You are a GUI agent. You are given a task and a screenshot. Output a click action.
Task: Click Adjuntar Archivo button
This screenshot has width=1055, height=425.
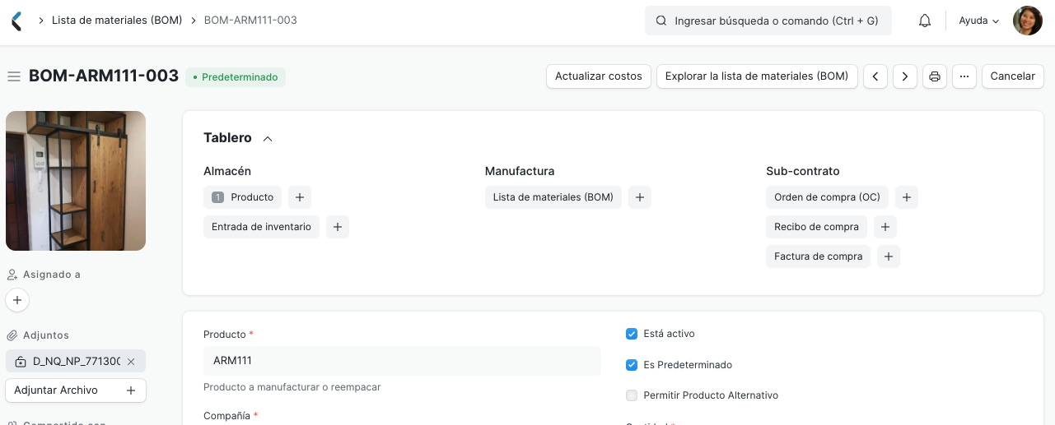tap(76, 390)
